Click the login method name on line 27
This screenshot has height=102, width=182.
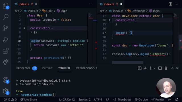[x=120, y=33]
